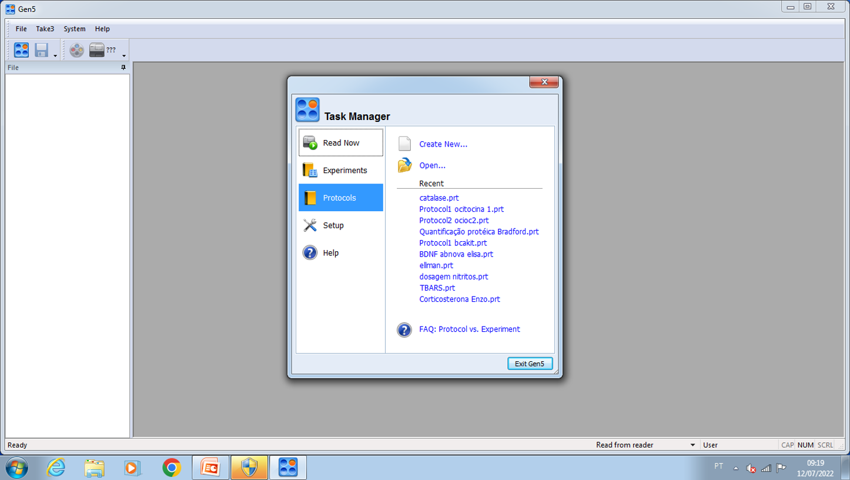Open recent protocol catalase.prt
Screen dimensions: 850x480
click(439, 198)
